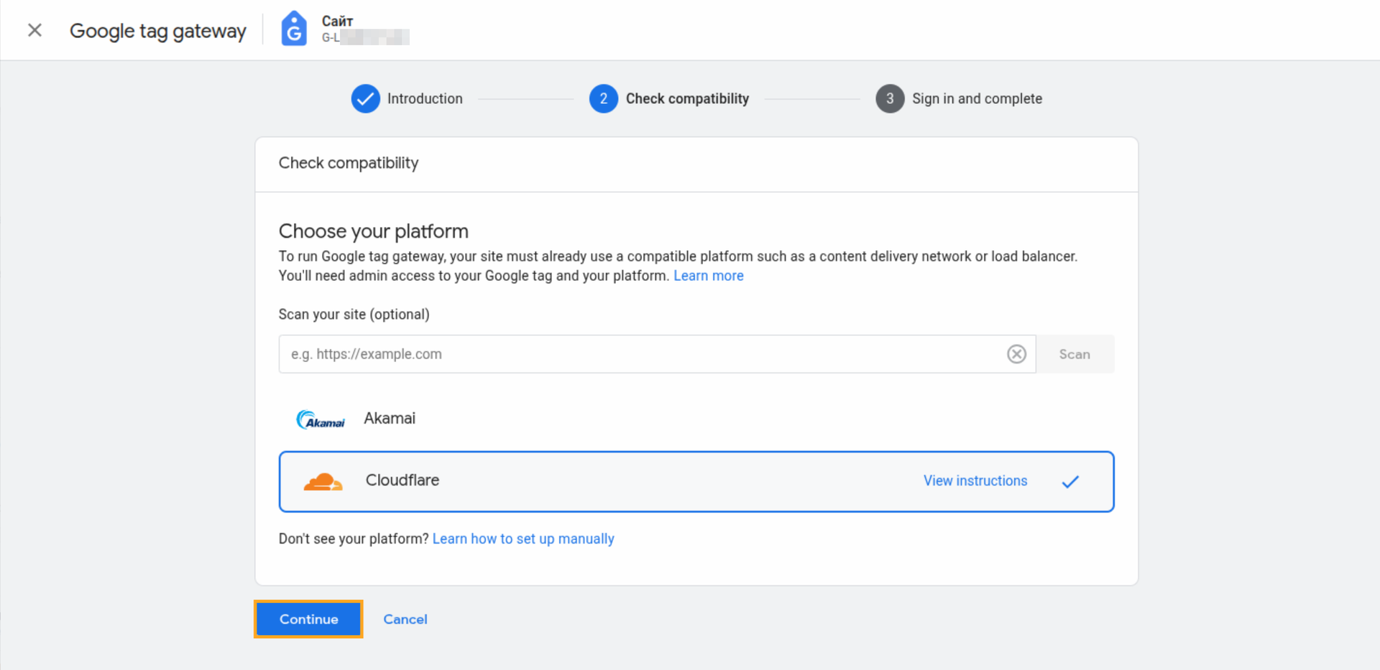Jump to Sign in and complete step
Viewport: 1380px width, 670px height.
pos(976,99)
